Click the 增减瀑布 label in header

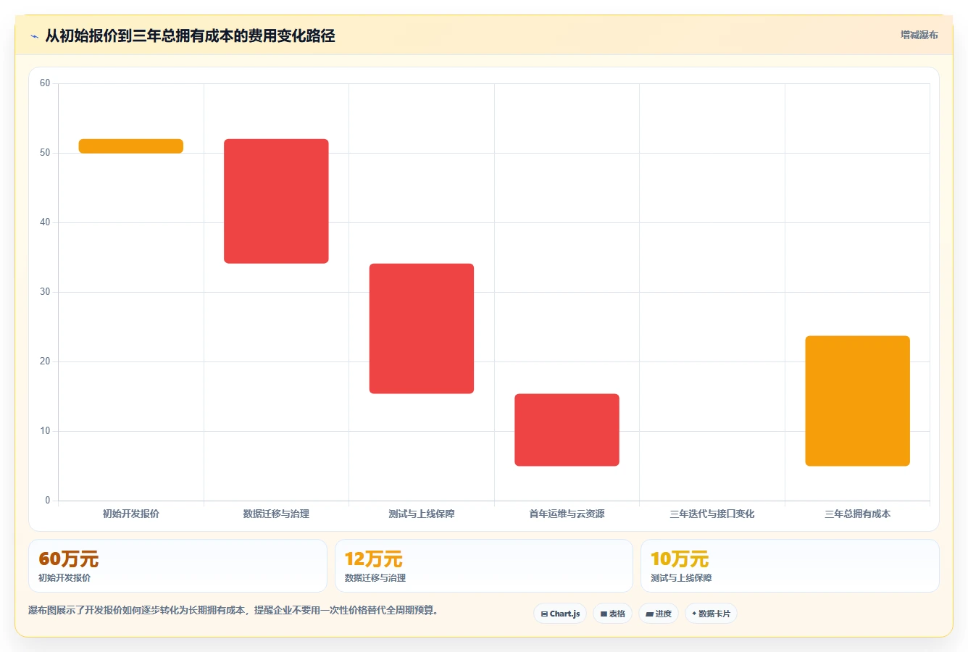pos(919,35)
